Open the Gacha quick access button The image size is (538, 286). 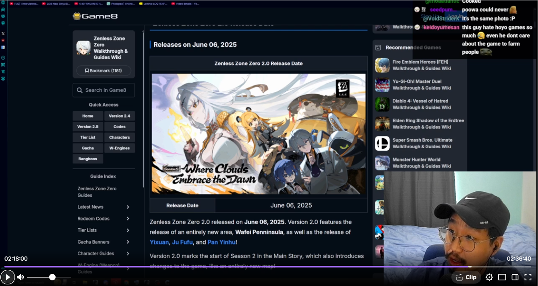88,148
